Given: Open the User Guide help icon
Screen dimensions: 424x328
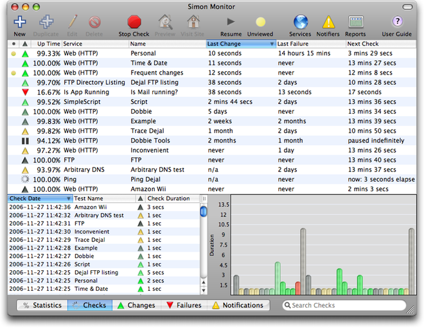Looking at the screenshot, I should 397,21.
